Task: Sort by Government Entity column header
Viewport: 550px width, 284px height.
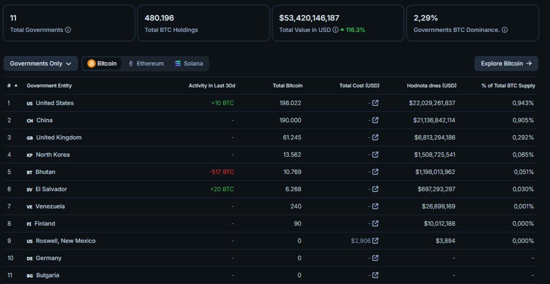Action: [x=49, y=86]
